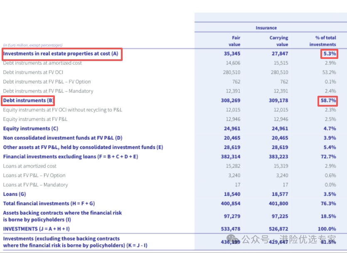Screen dimensions: 347x253
Task: Click 'Investments (excluding those backing contracts' (K) label
Action: coord(75,242)
